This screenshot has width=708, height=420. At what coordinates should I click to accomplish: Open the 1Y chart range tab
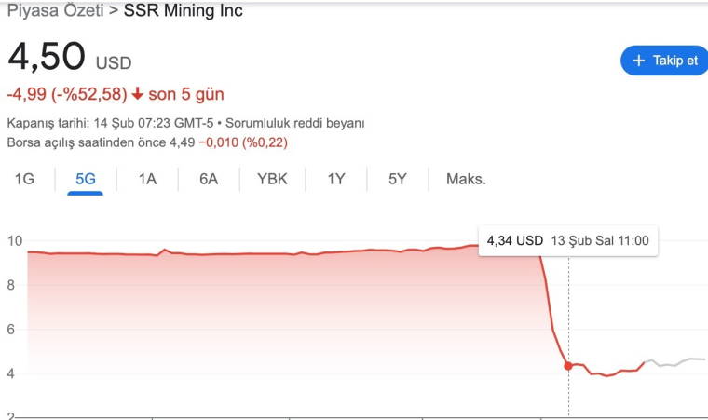coord(336,179)
